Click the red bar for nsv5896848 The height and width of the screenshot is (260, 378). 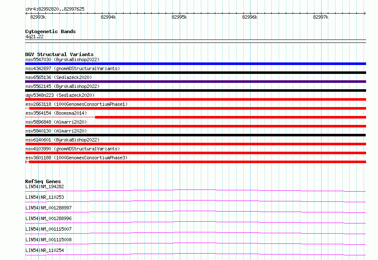coord(195,126)
